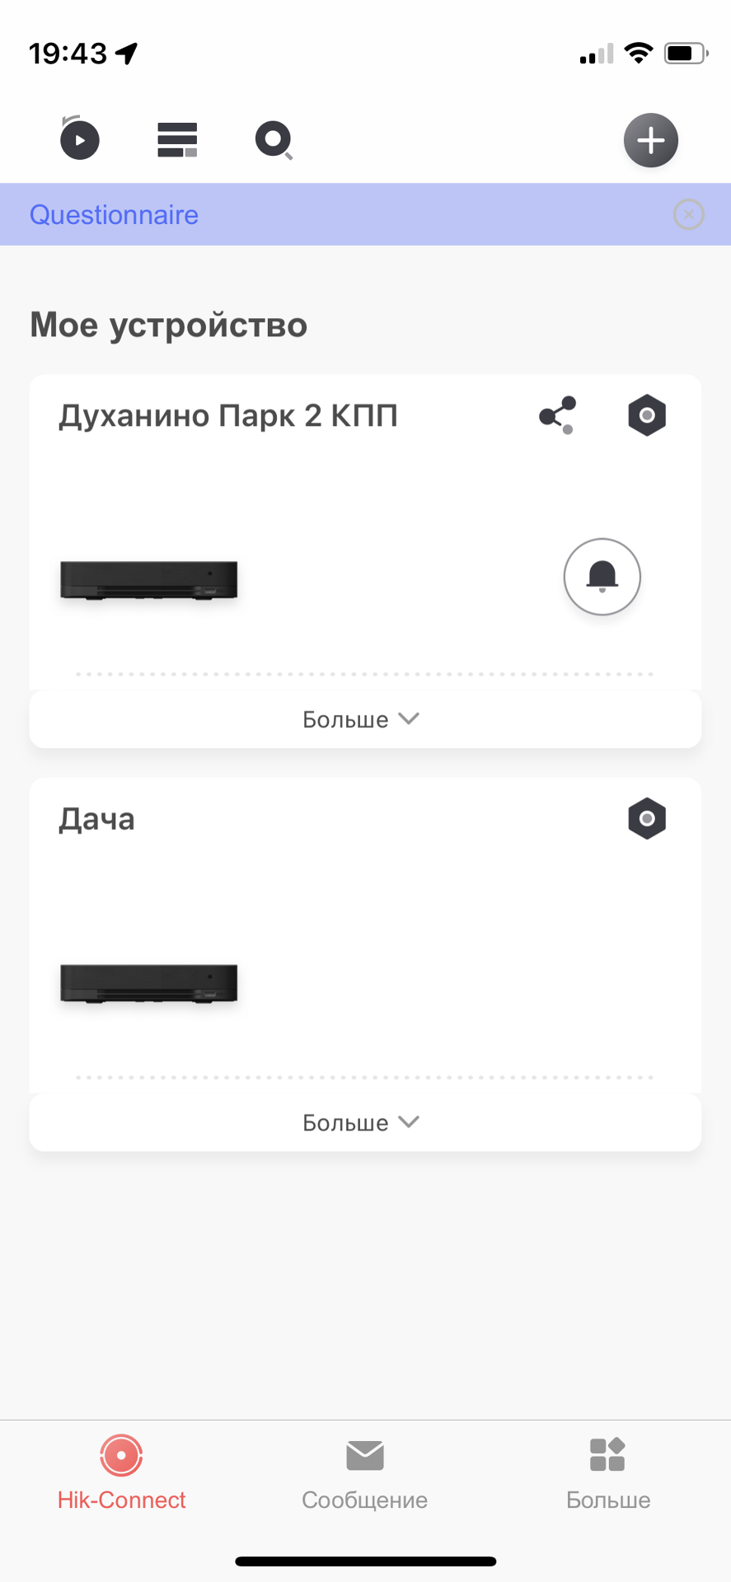Tap the Духанино Парк 2 КПП recorder thumbnail
Screen dimensions: 731x1582
click(x=149, y=580)
